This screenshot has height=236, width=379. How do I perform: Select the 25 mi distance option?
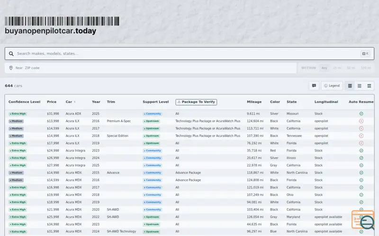click(x=337, y=68)
